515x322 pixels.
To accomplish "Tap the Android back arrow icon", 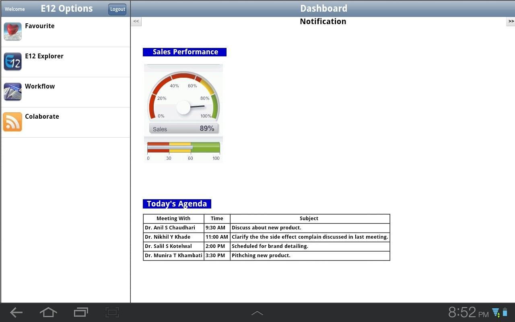I will (16, 312).
